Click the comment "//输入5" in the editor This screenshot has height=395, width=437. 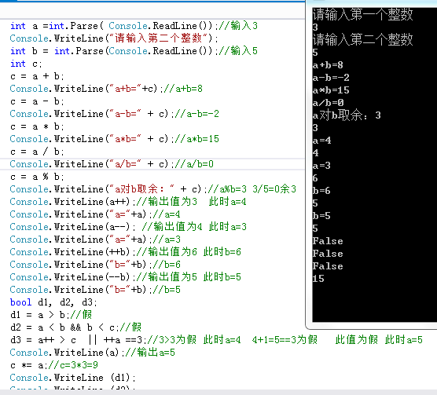click(x=238, y=51)
